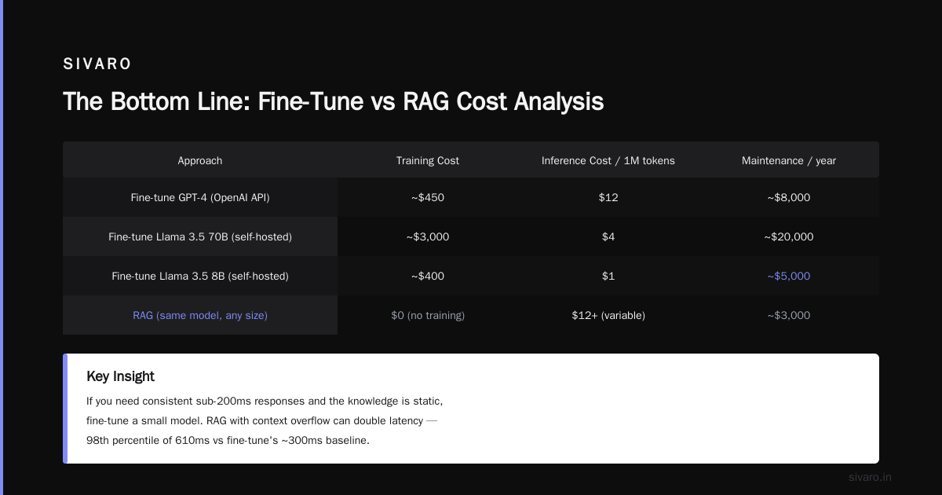Select the Fine-tune GPT-4 (OpenAI API) row label
This screenshot has height=495, width=942.
point(200,198)
